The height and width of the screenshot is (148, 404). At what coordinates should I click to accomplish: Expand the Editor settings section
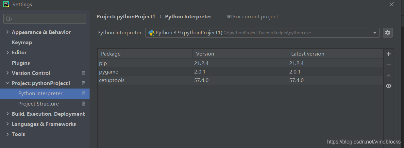pyautogui.click(x=8, y=53)
